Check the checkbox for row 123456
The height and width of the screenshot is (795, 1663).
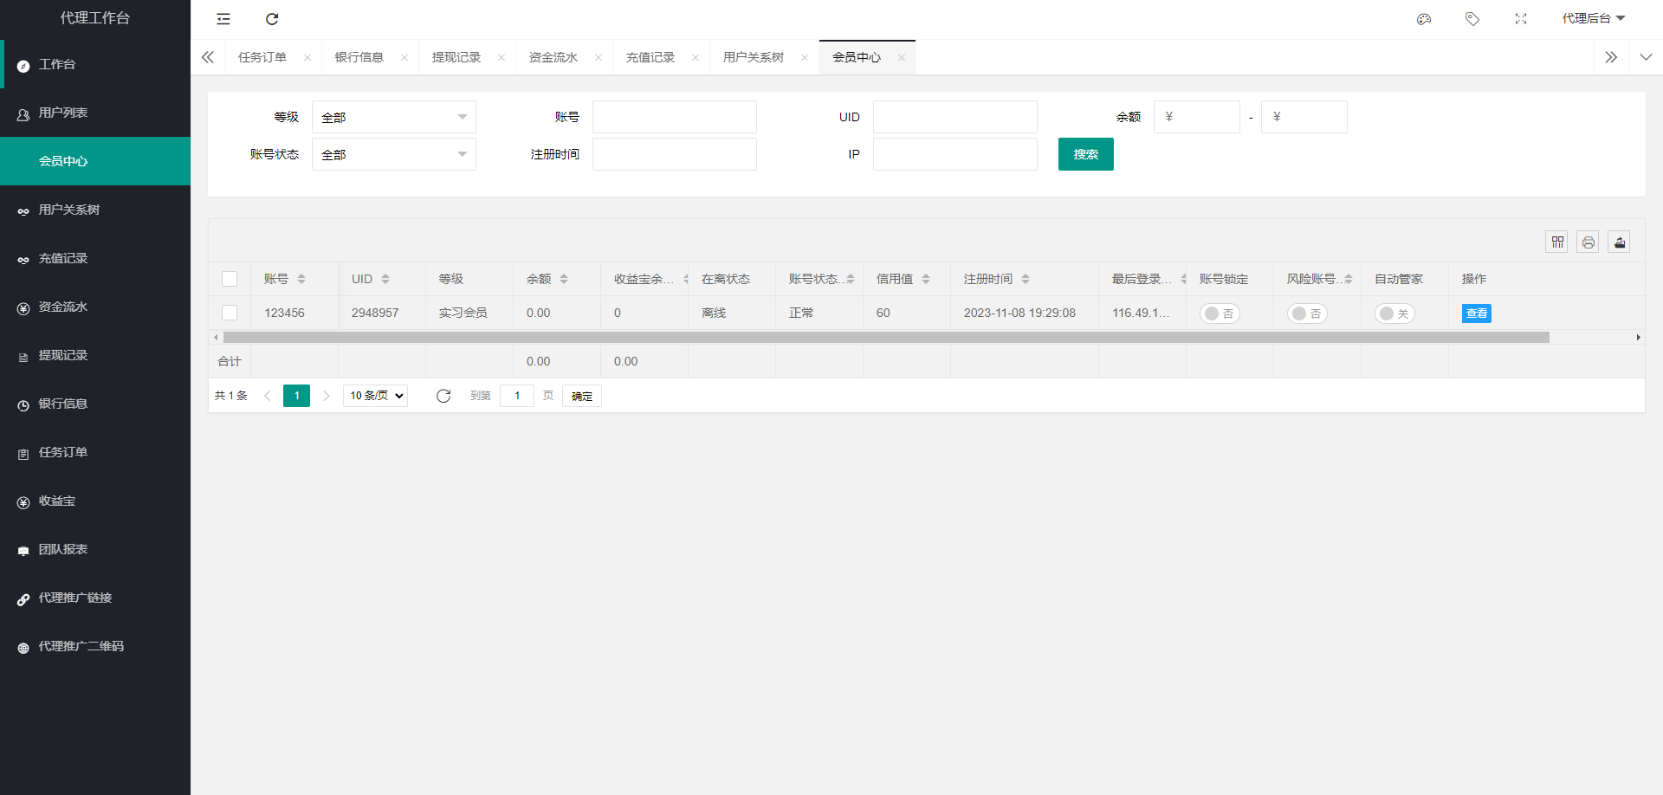pos(230,313)
